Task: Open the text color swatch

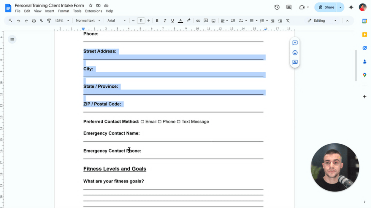Action: [x=180, y=20]
